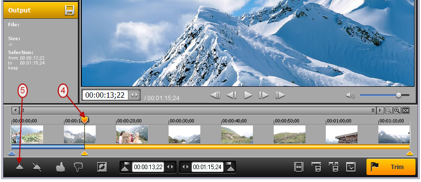The height and width of the screenshot is (182, 421).
Task: Click the 'File:' label in Output panel
Action: [x=14, y=25]
